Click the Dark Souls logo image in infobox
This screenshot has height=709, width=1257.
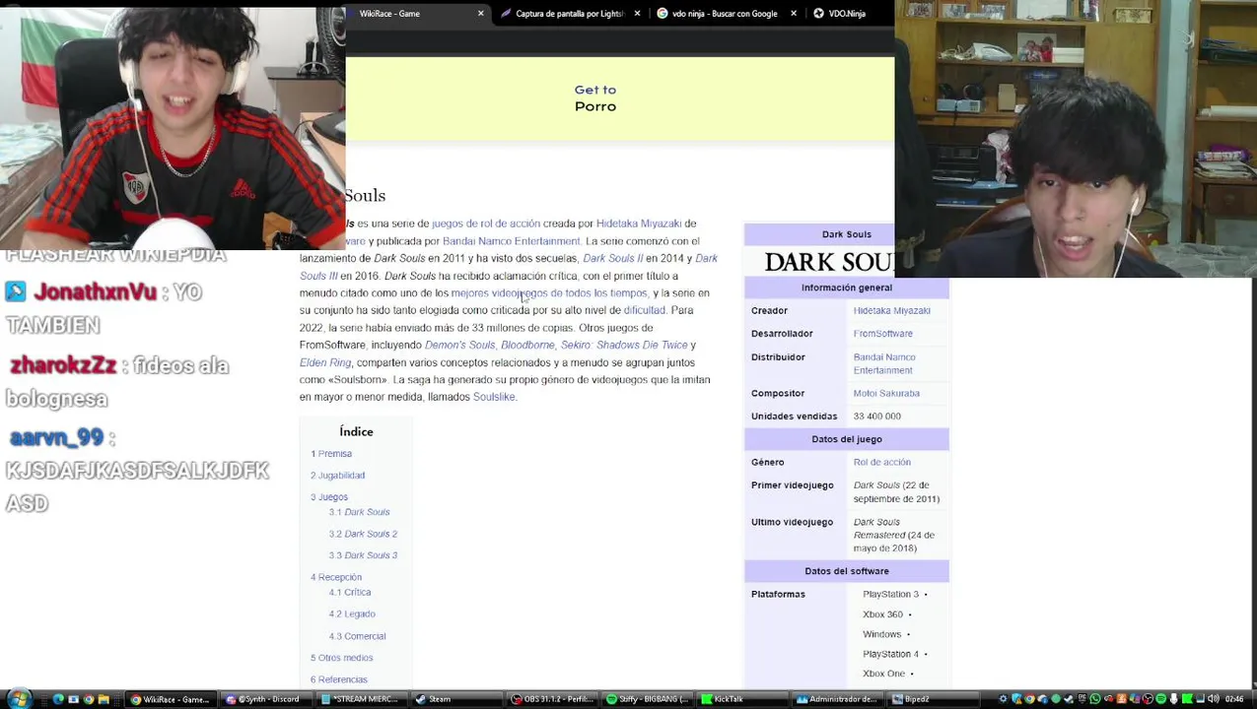829,262
